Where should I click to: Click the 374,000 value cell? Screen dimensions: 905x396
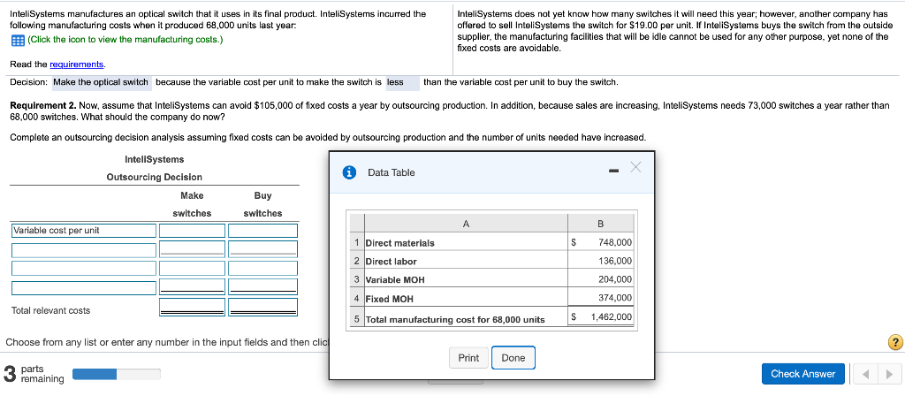[601, 299]
